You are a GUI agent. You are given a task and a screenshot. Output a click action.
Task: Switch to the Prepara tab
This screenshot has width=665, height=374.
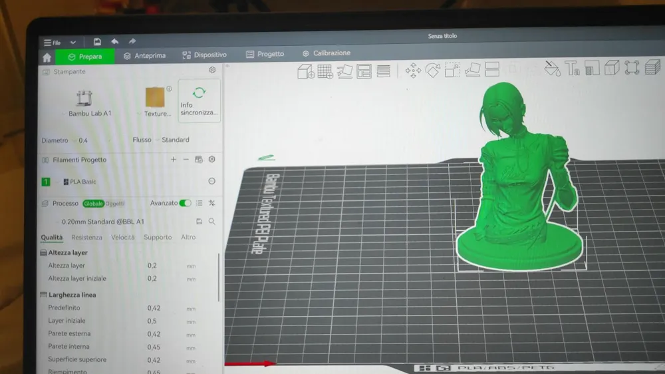[x=85, y=57]
